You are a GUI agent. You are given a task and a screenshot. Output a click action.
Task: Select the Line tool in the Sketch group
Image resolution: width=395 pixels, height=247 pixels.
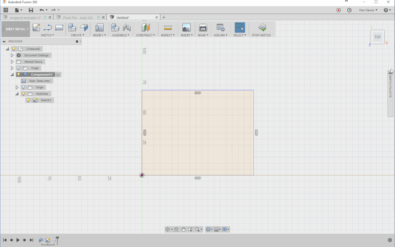click(x=47, y=27)
